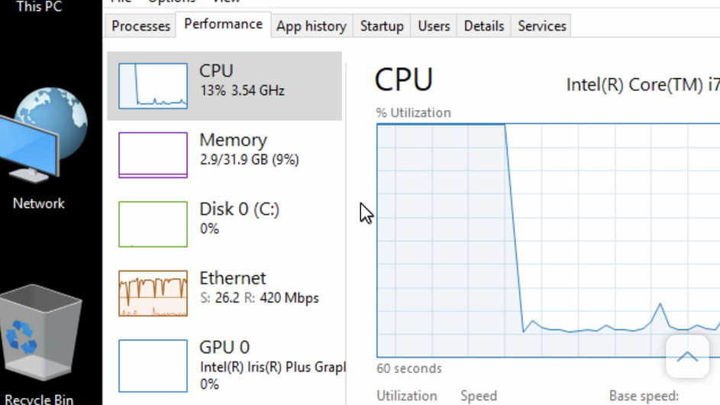Click the This PC desktop label
Viewport: 720px width, 405px height.
click(x=39, y=7)
